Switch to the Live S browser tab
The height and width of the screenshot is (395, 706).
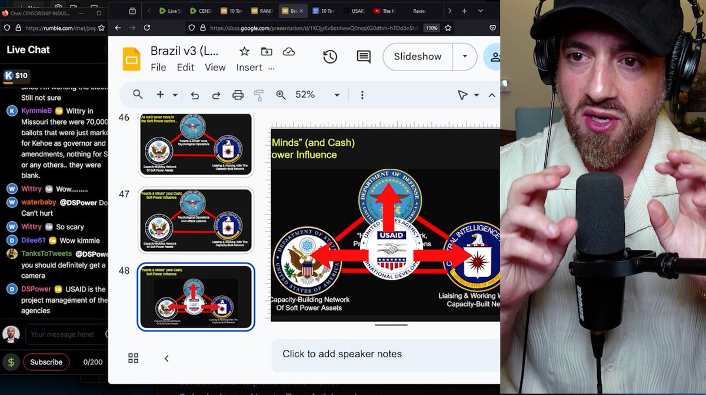pos(171,11)
